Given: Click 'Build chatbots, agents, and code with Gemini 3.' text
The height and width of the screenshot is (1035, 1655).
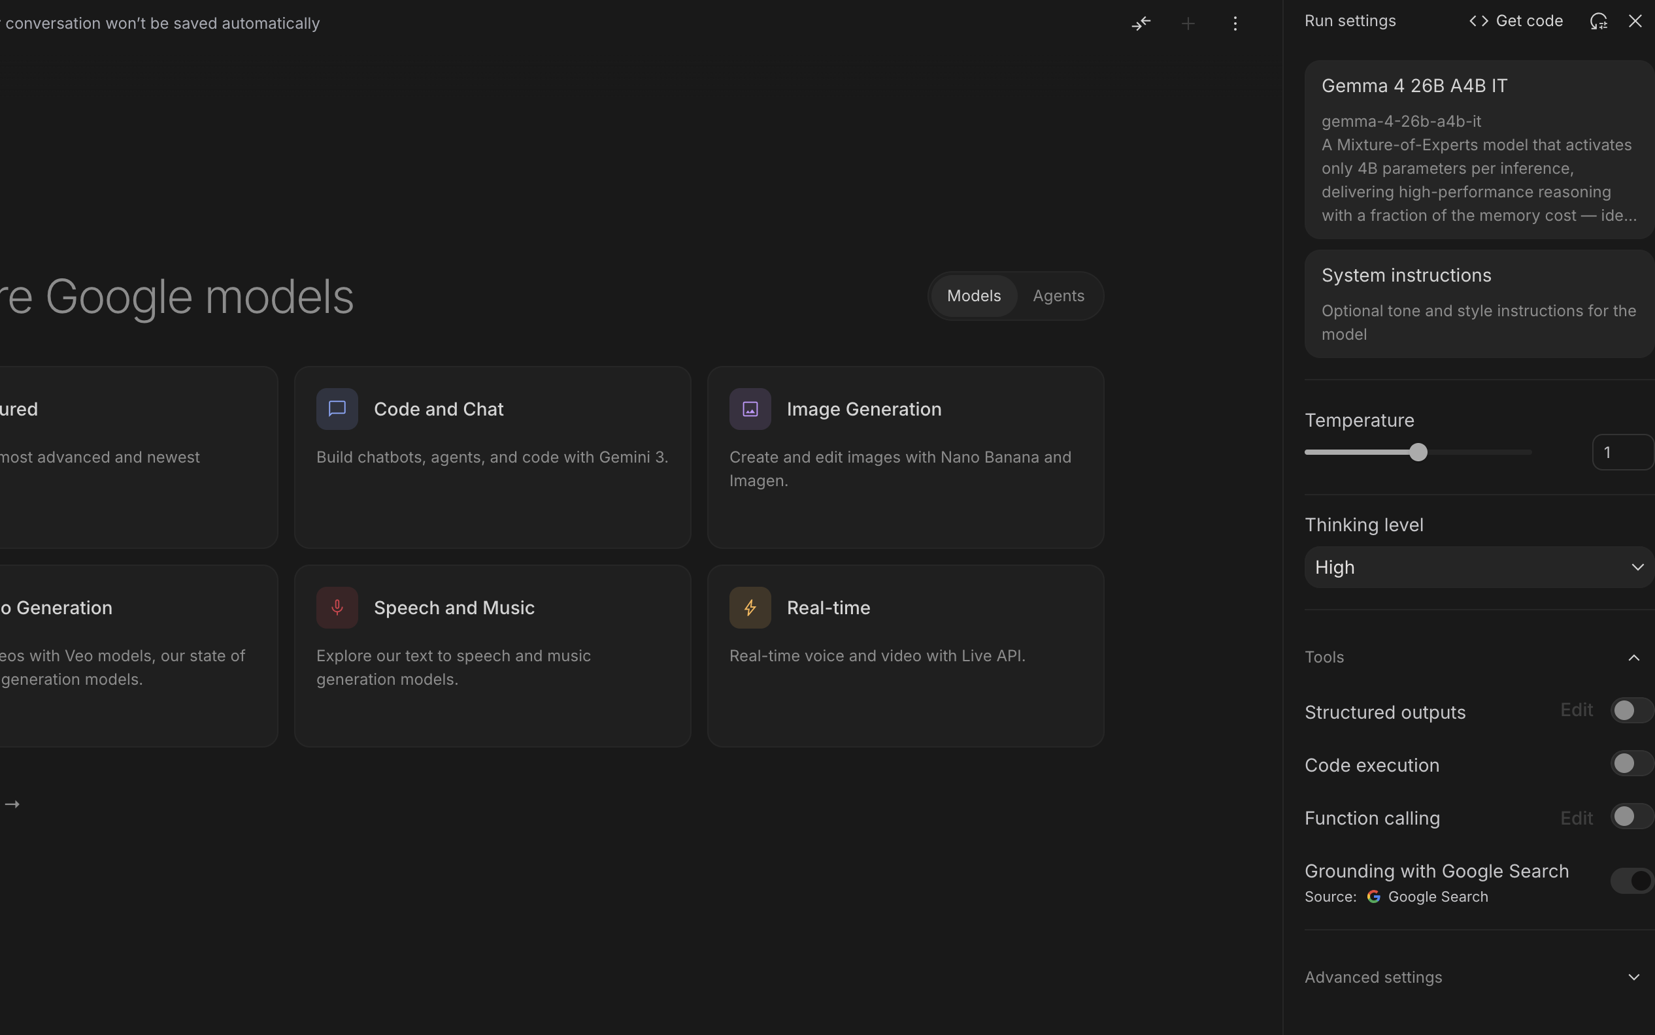Looking at the screenshot, I should [492, 457].
